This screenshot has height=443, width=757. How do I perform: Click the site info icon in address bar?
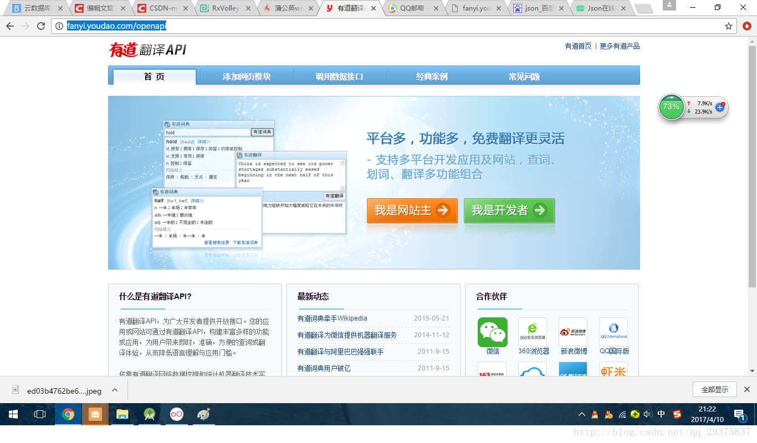coord(60,26)
